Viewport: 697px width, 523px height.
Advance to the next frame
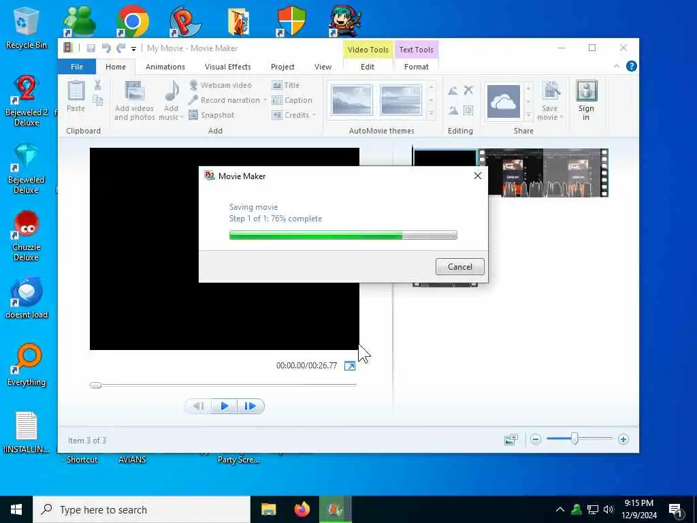(250, 406)
